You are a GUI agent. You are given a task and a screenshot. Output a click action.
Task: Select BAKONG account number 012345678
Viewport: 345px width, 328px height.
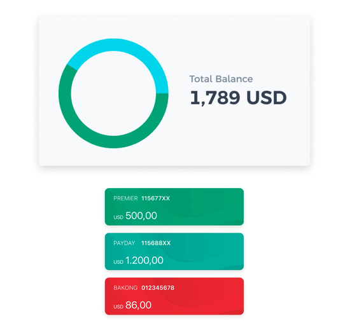158,288
